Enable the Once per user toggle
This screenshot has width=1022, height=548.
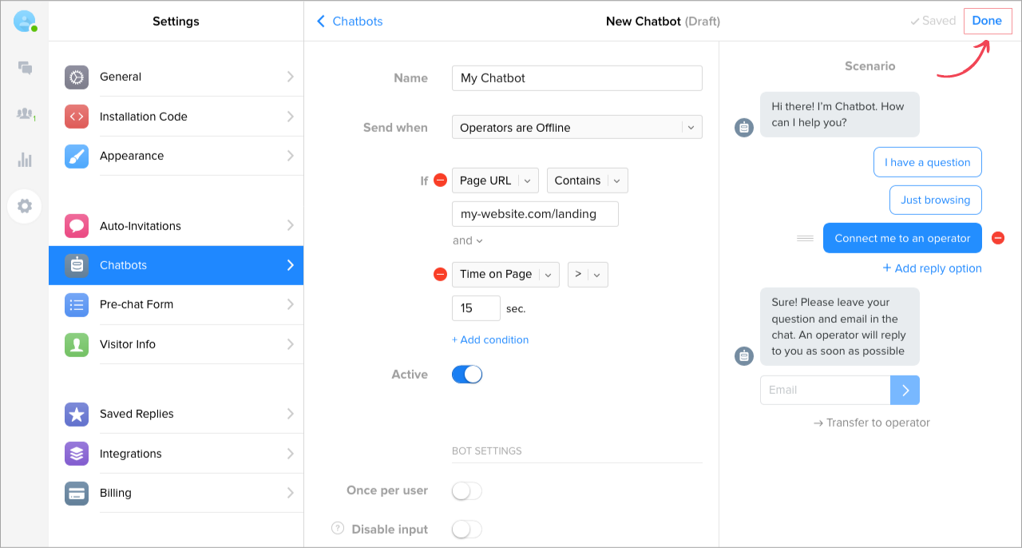(467, 490)
